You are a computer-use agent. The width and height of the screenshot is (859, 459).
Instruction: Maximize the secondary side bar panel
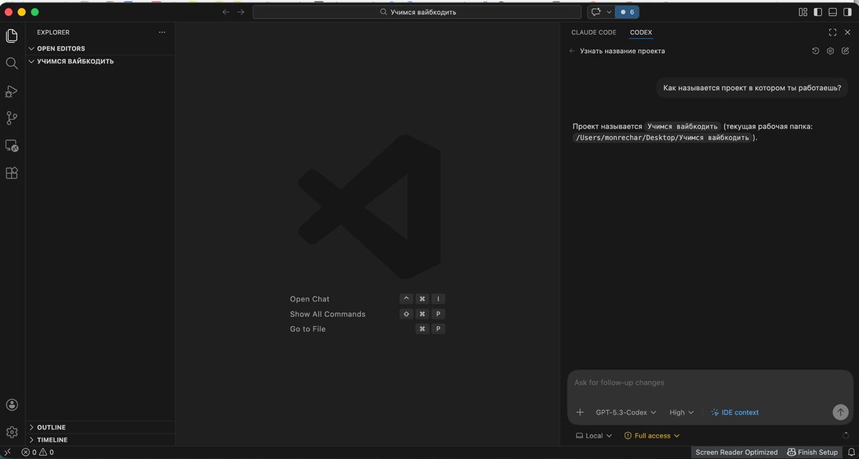(832, 32)
